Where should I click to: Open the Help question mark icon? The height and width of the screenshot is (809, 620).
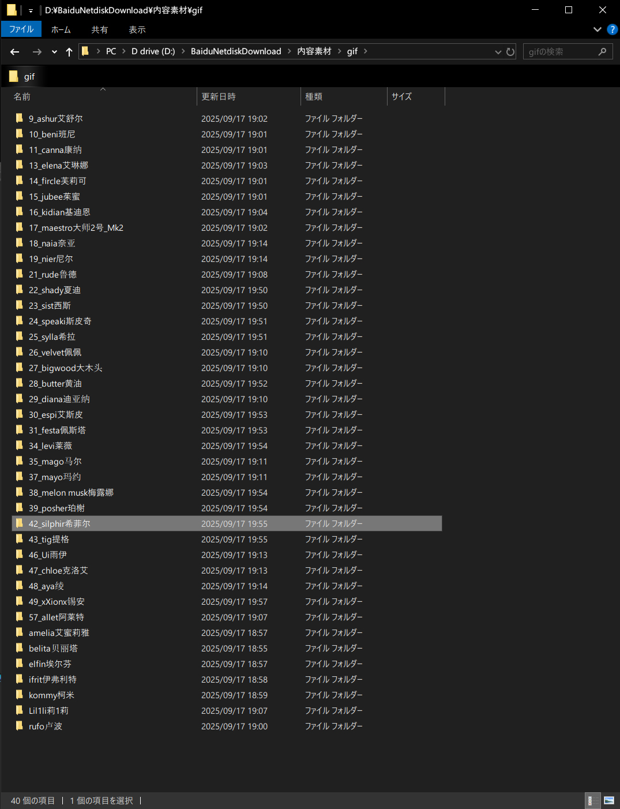pos(612,29)
